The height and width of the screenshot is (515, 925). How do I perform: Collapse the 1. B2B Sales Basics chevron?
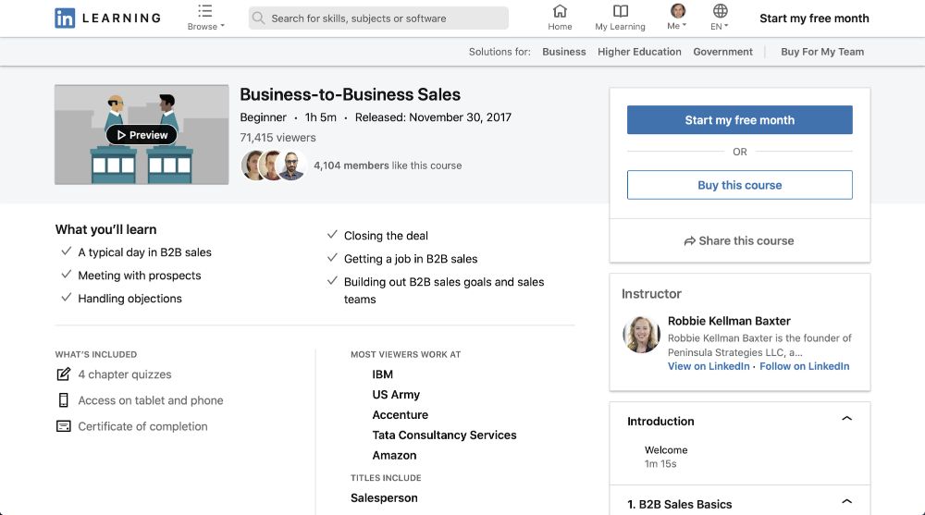tap(846, 501)
